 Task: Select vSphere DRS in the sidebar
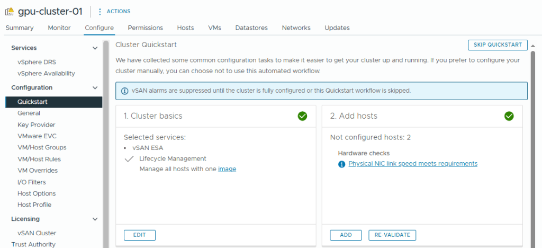[37, 62]
